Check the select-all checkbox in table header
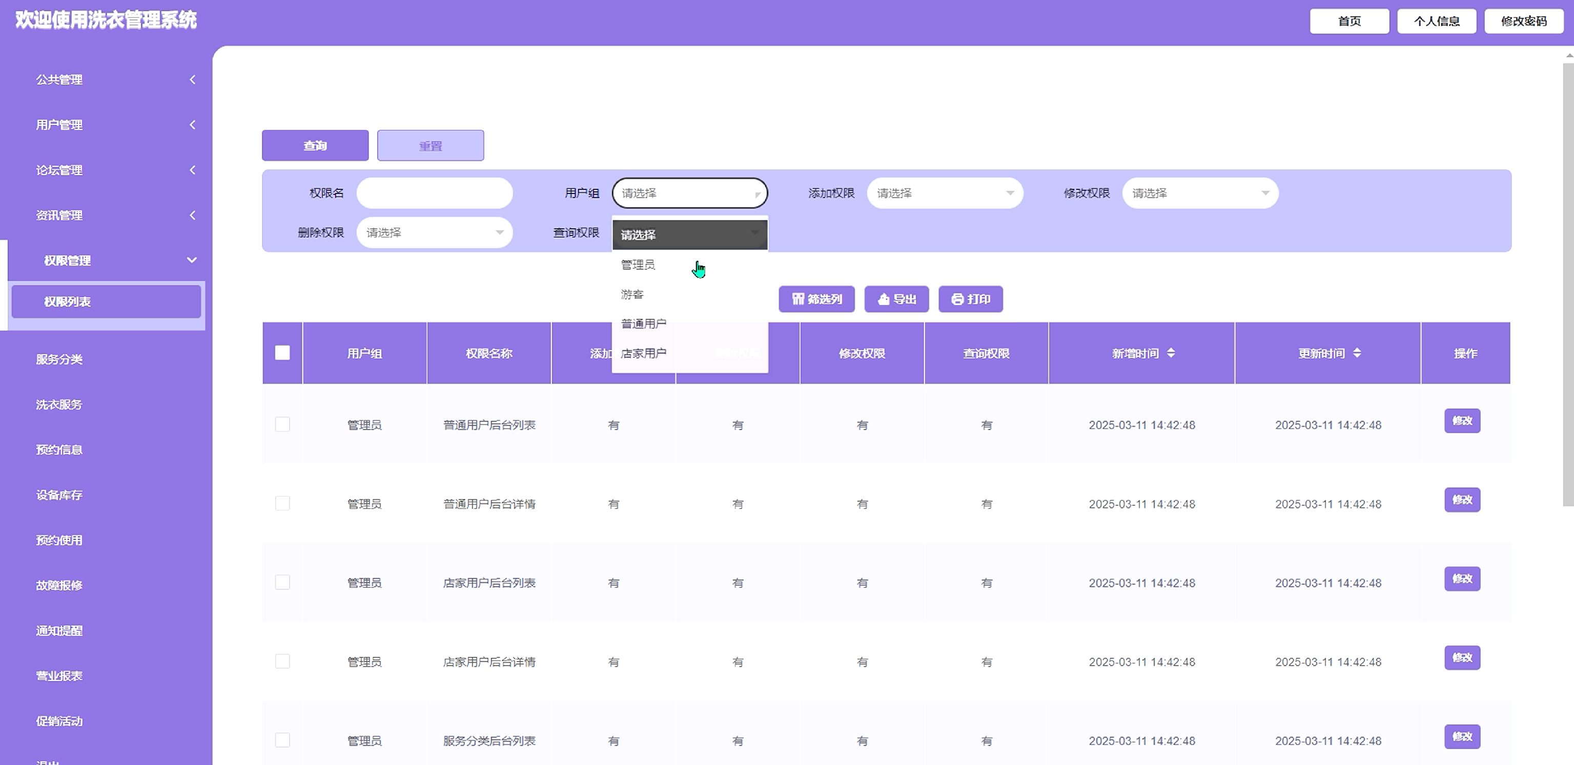Image resolution: width=1574 pixels, height=765 pixels. pos(282,353)
